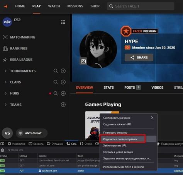Open the RANKINGS sidebar link

point(19,48)
